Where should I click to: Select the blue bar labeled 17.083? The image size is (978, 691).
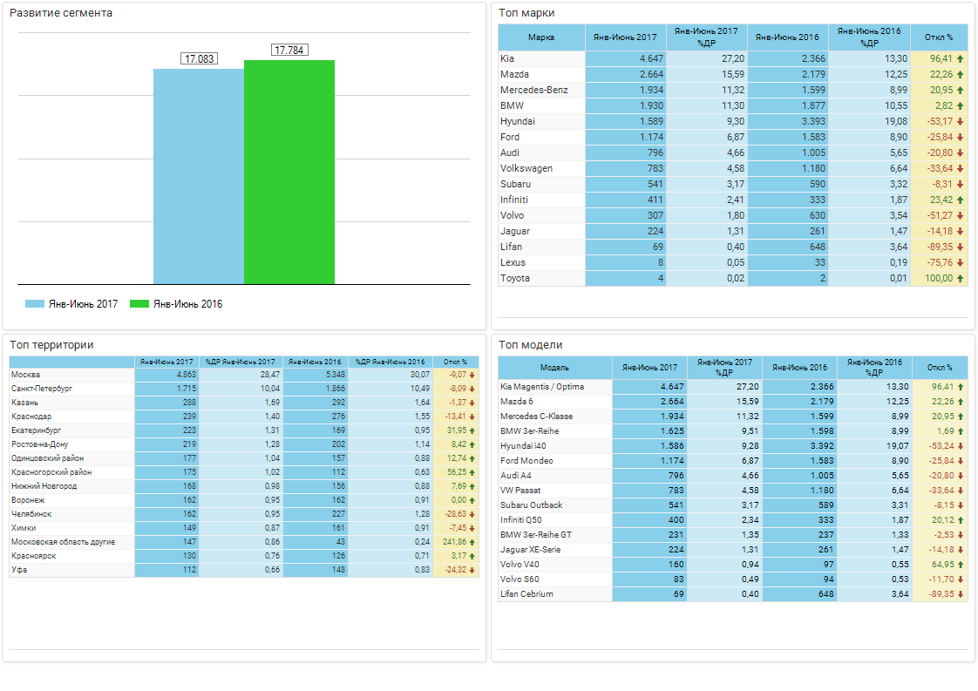[x=199, y=177]
